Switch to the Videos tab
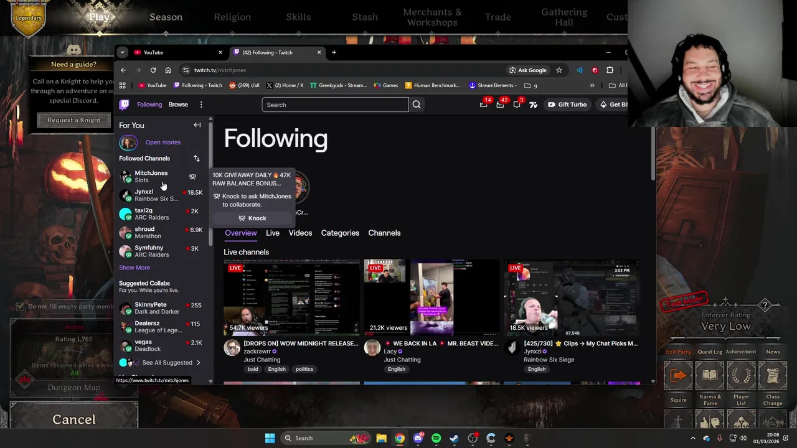This screenshot has height=448, width=797. pyautogui.click(x=300, y=233)
